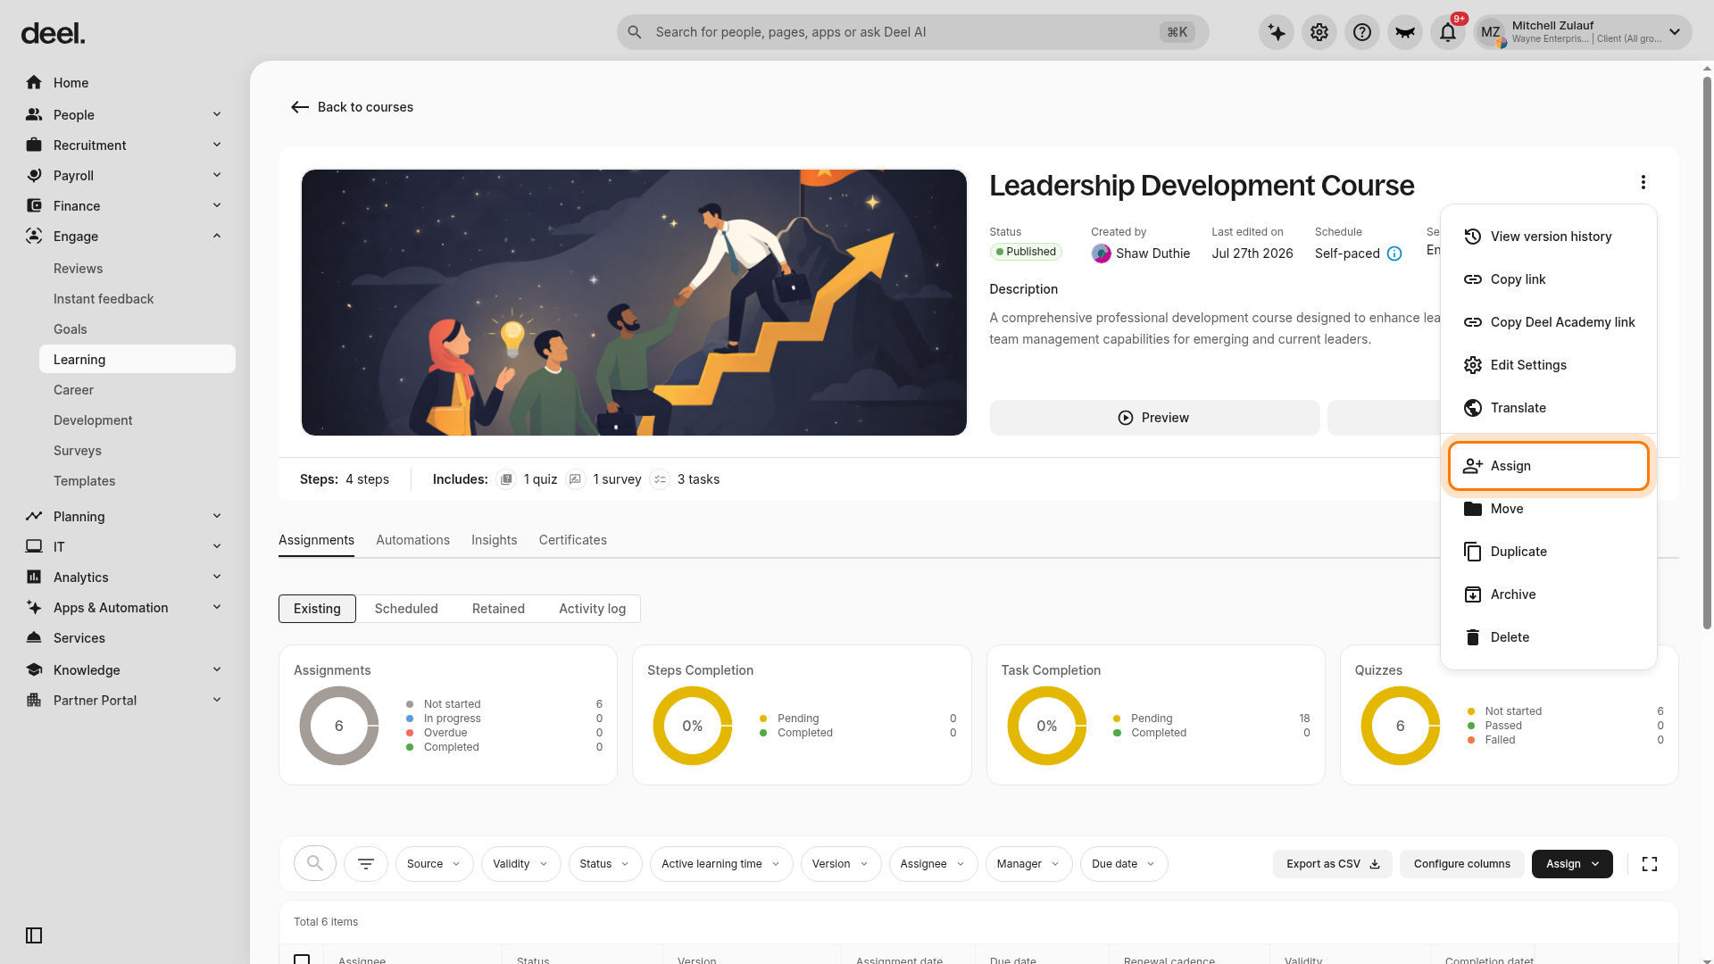
Task: Click the Payroll sidebar icon
Action: click(x=34, y=175)
